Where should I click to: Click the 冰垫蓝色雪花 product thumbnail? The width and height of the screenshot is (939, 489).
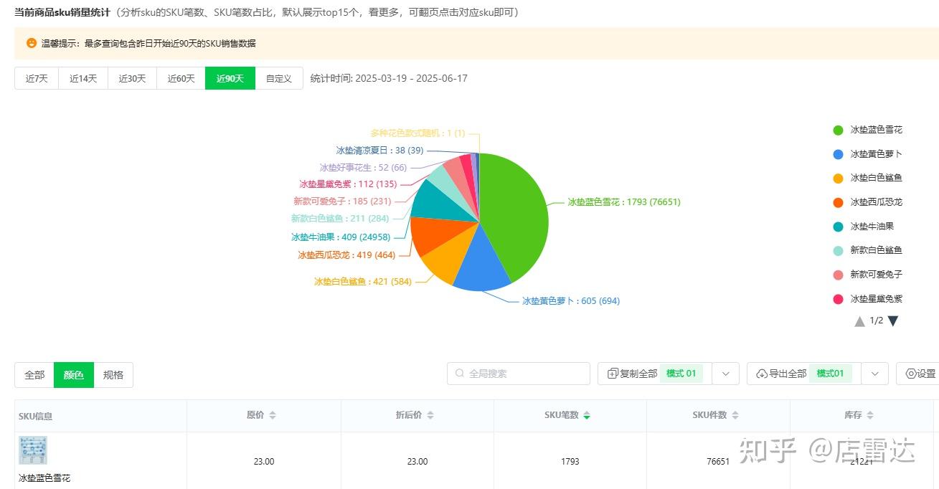click(x=34, y=450)
